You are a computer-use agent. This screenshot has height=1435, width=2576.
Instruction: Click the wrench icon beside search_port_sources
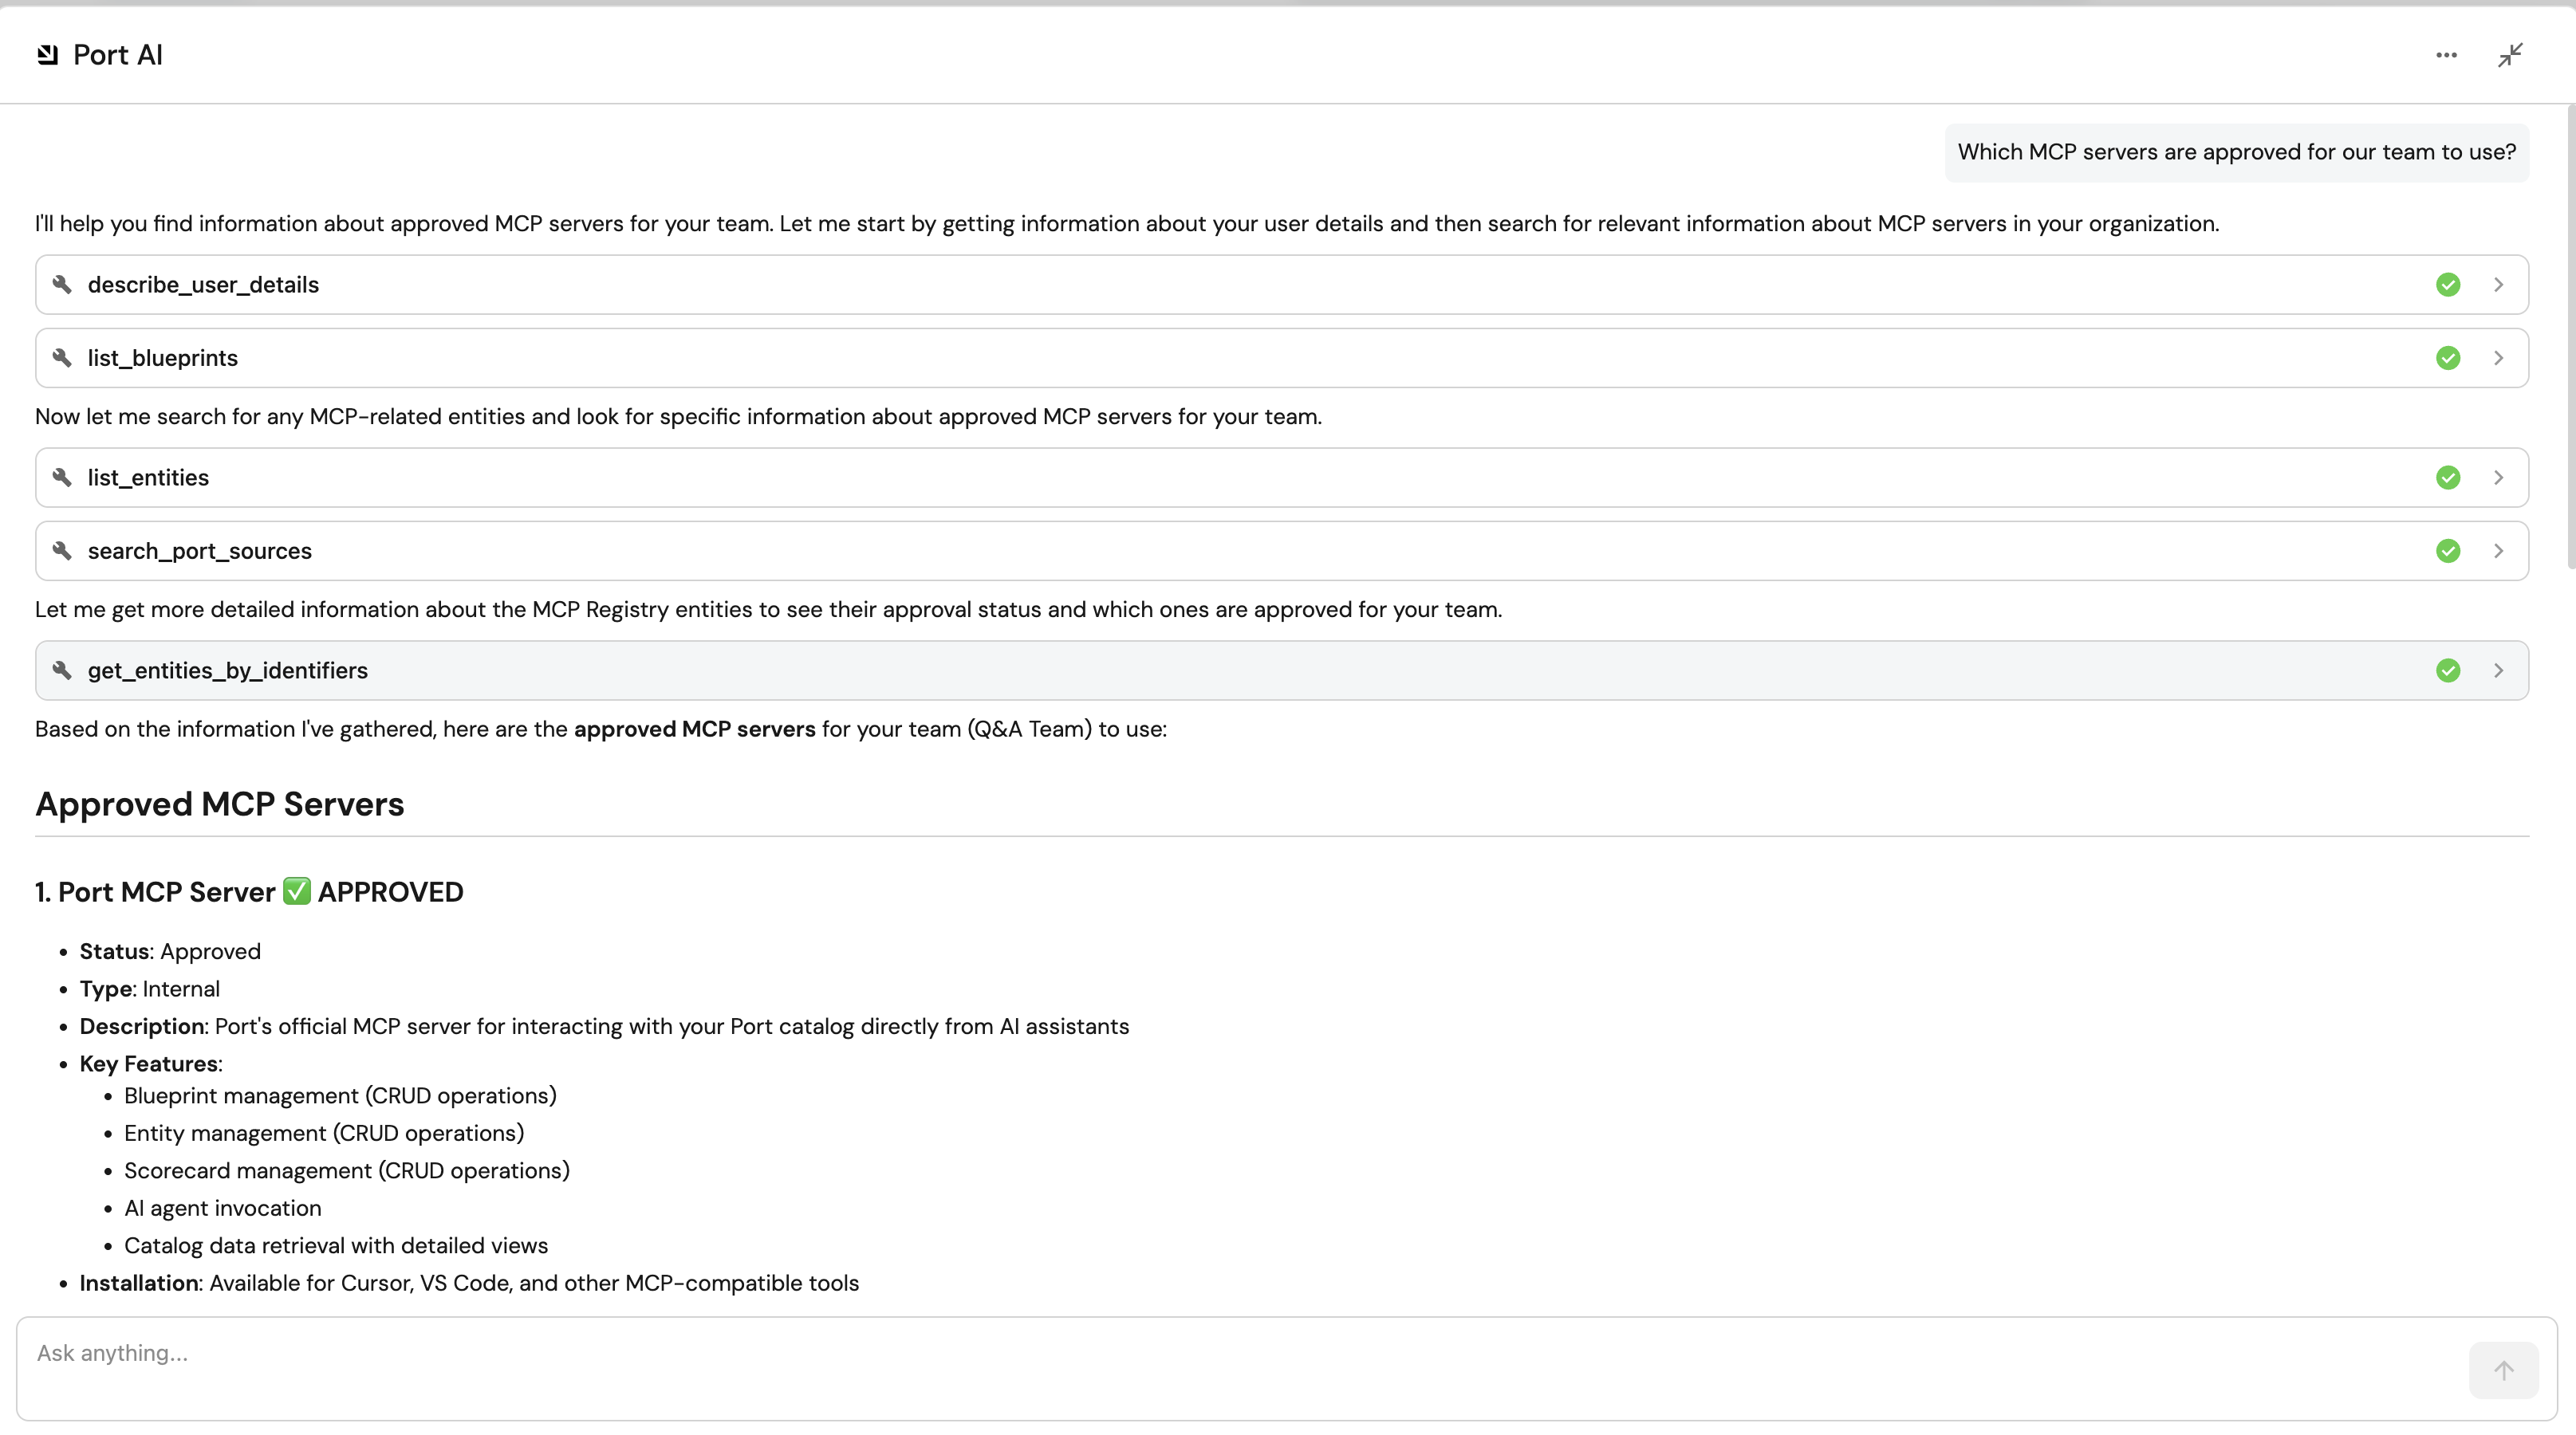pyautogui.click(x=62, y=551)
